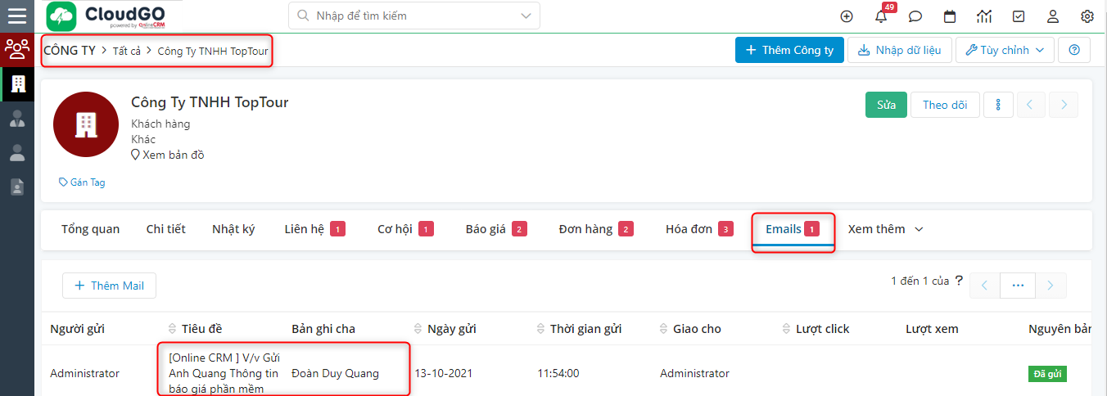This screenshot has height=396, width=1107.
Task: Open the user profile icon
Action: point(1053,16)
